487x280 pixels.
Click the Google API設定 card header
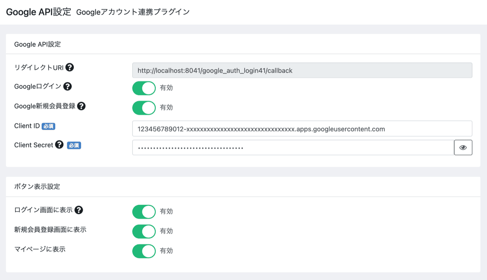[x=38, y=44]
